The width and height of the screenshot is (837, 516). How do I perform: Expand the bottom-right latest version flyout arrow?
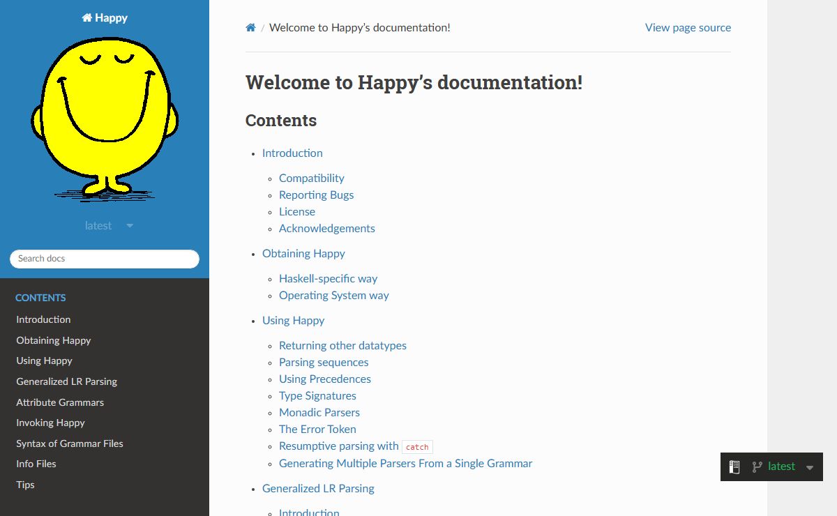tap(810, 468)
